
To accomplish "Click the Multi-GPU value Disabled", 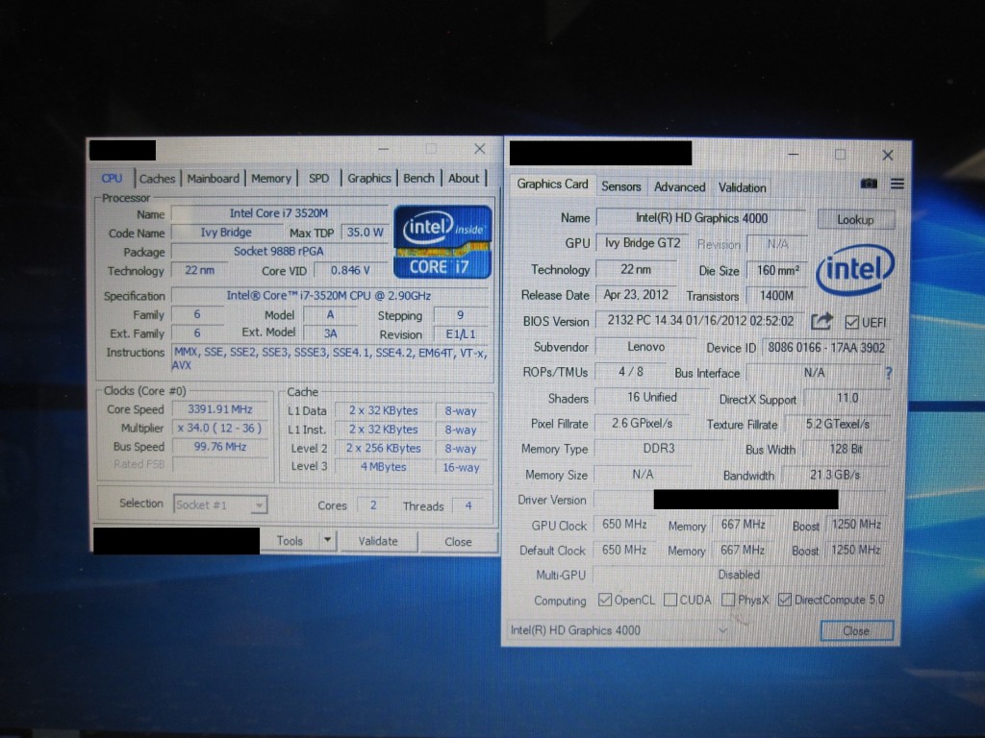I will point(740,575).
